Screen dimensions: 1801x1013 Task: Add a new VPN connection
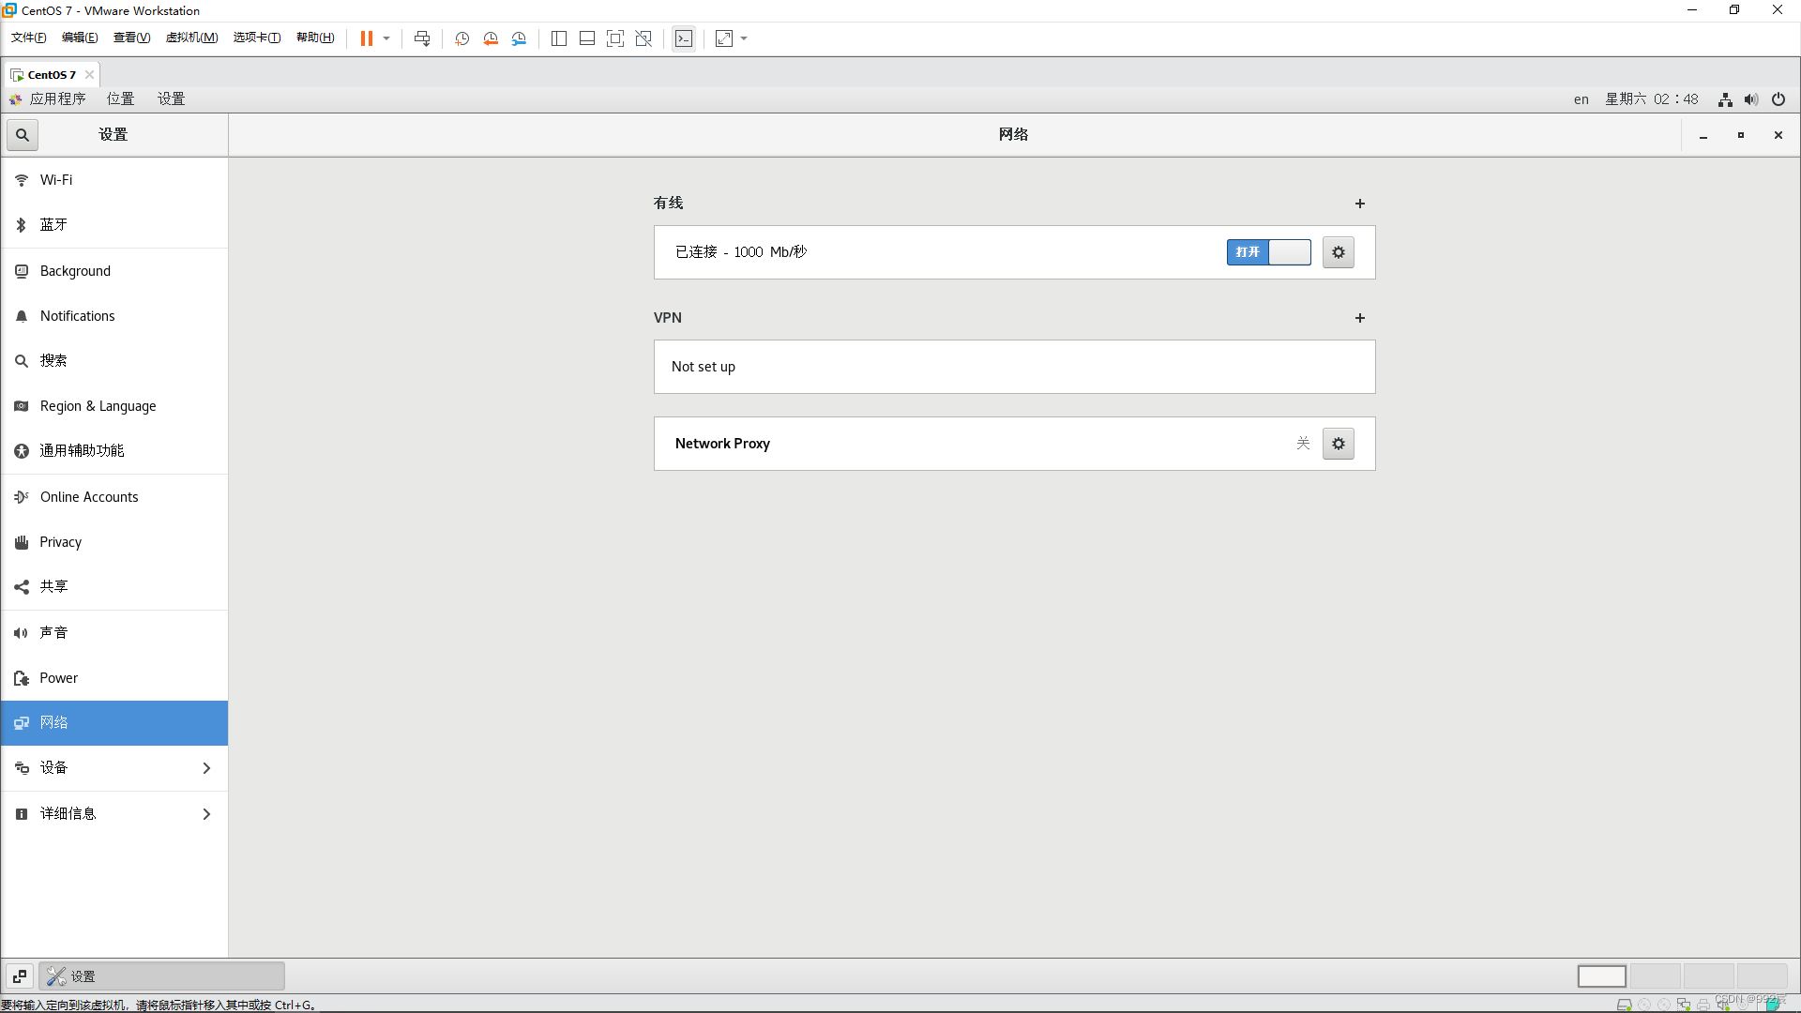pos(1360,318)
